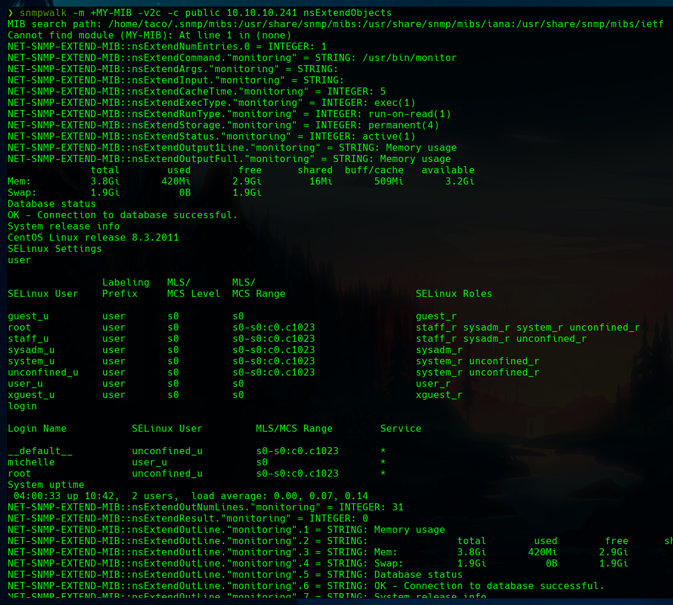Click the 'michelle' login name
The image size is (673, 605).
[31, 462]
